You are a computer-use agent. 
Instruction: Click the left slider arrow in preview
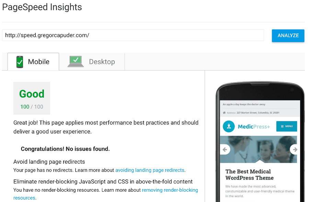225,150
